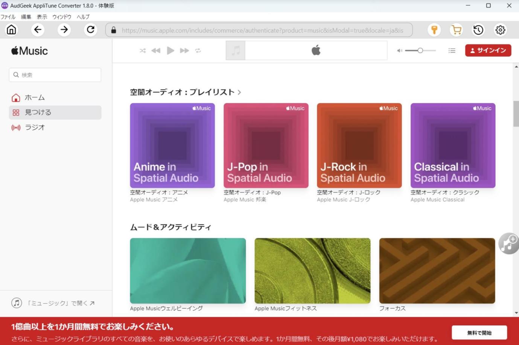The height and width of the screenshot is (345, 519).
Task: Open the J-Pop in Spatial Audio playlist cover
Action: coord(266,146)
